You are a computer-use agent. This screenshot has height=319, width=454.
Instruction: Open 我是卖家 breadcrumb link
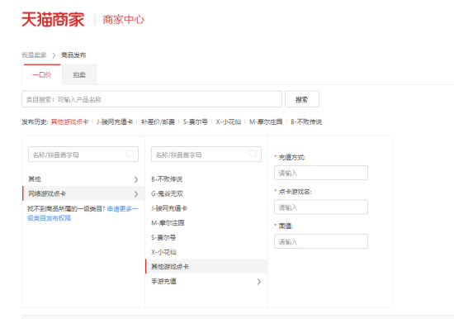[34, 55]
